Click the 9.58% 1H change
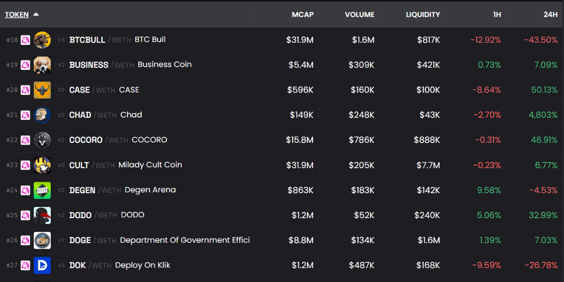 point(489,190)
